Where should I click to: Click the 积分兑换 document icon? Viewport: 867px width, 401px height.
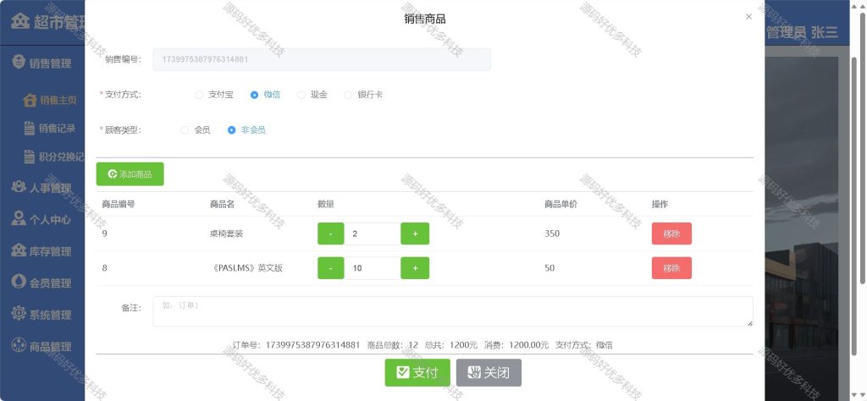pos(30,157)
